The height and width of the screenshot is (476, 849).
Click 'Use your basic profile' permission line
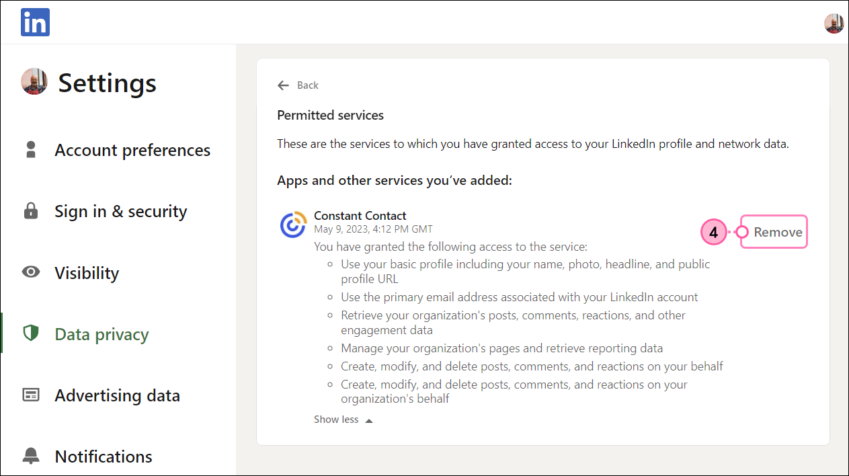pyautogui.click(x=525, y=272)
